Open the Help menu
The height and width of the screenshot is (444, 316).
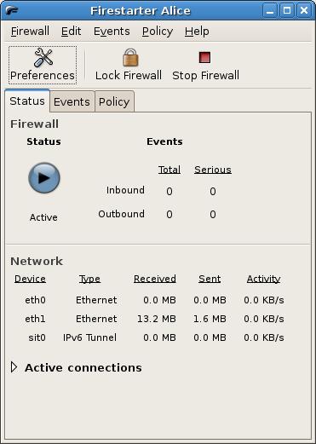click(x=197, y=31)
